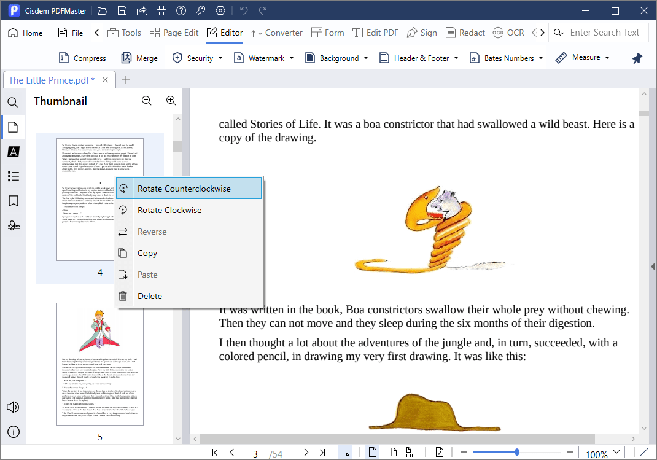
Task: Toggle single page view mode
Action: [372, 453]
